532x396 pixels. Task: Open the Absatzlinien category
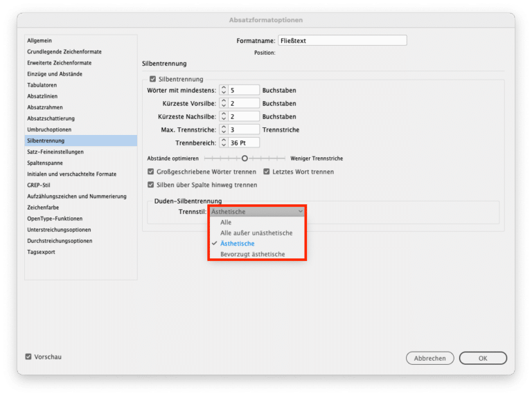(81, 96)
